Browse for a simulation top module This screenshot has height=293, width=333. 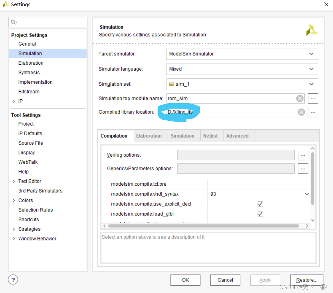pos(313,98)
